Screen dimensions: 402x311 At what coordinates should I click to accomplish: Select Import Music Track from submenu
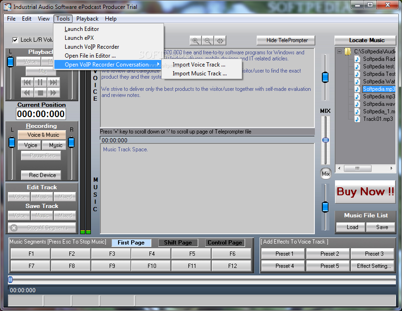pyautogui.click(x=202, y=74)
